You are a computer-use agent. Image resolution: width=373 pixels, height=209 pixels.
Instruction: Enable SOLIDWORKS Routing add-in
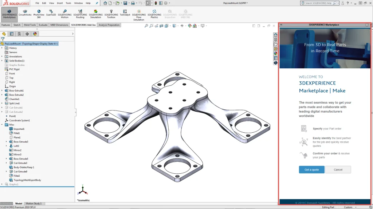coord(80,14)
